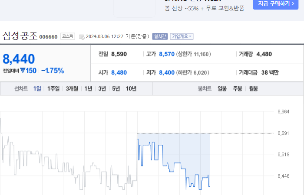The image size is (304, 195).
Task: Click the 저가 value 8,400
Action: point(167,72)
